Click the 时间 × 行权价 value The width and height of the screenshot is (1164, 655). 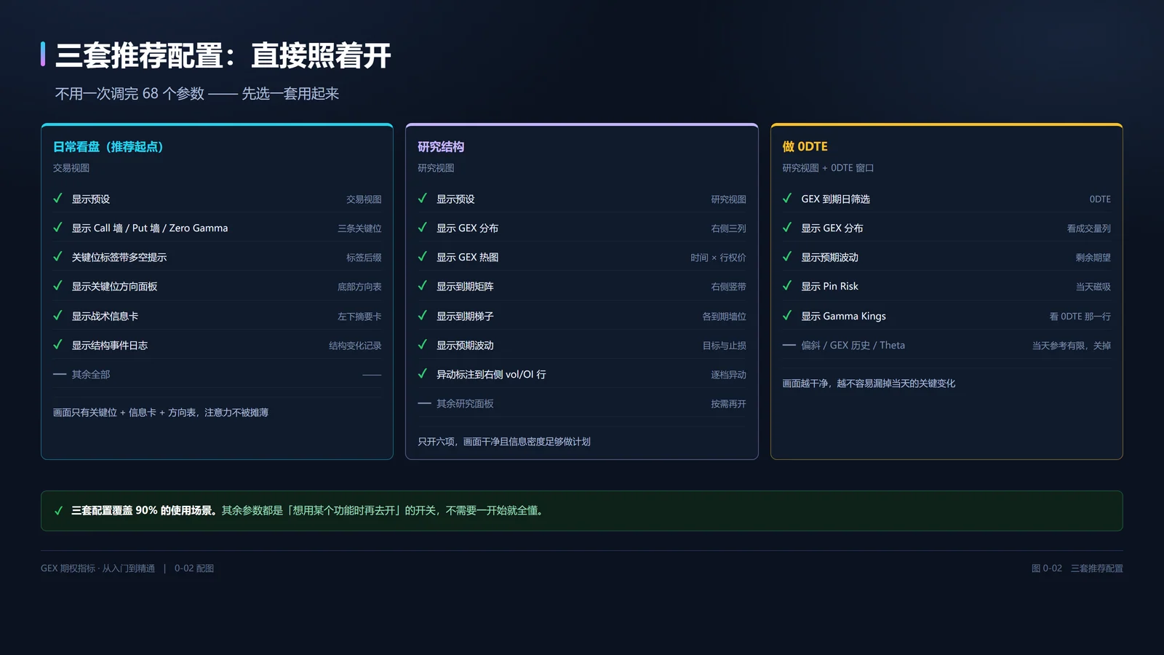point(718,258)
